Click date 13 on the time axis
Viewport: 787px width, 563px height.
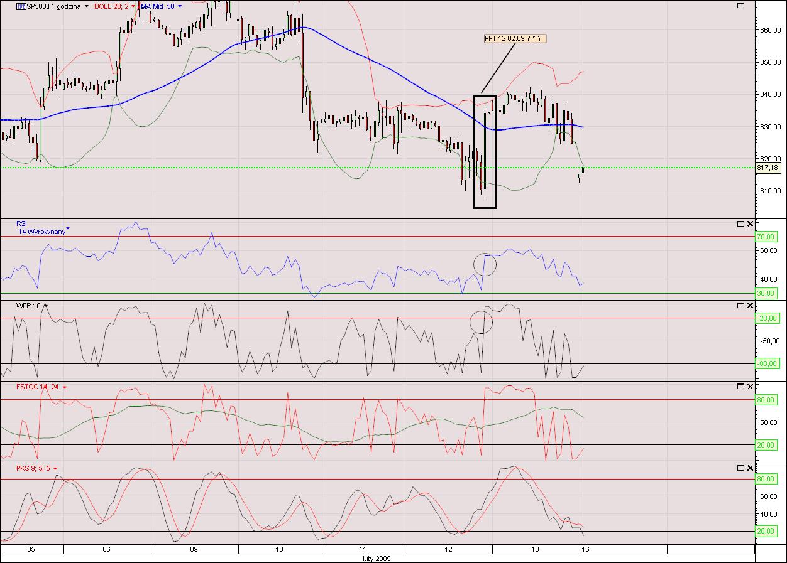[x=535, y=549]
